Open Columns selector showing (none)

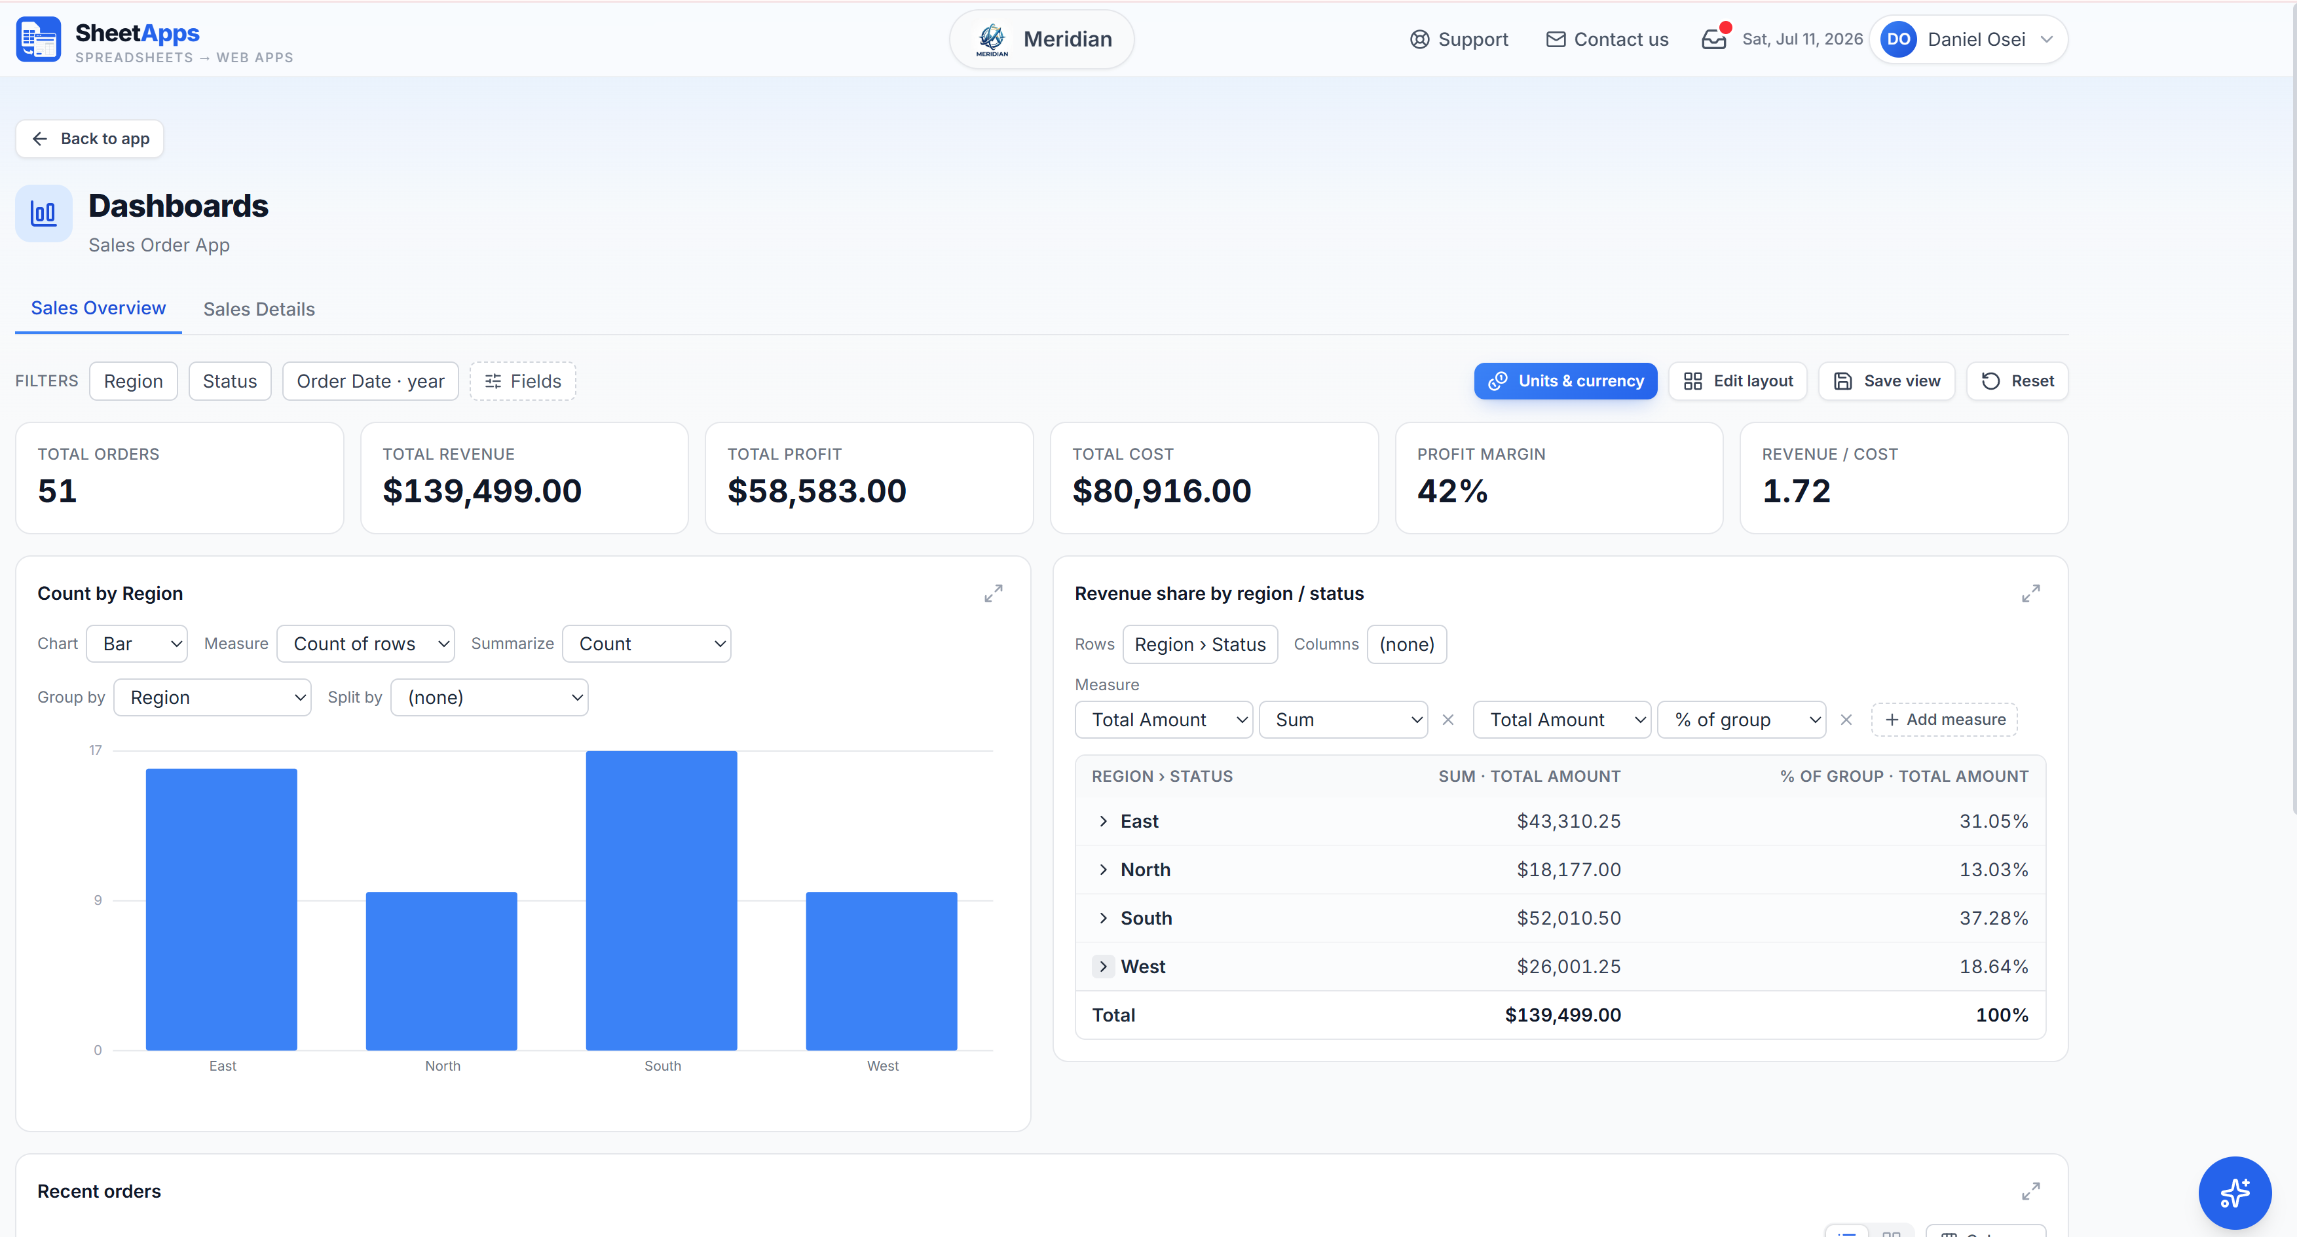1407,644
